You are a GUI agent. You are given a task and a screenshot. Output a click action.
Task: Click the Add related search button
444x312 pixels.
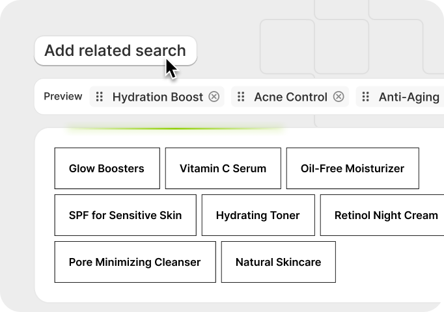click(115, 51)
